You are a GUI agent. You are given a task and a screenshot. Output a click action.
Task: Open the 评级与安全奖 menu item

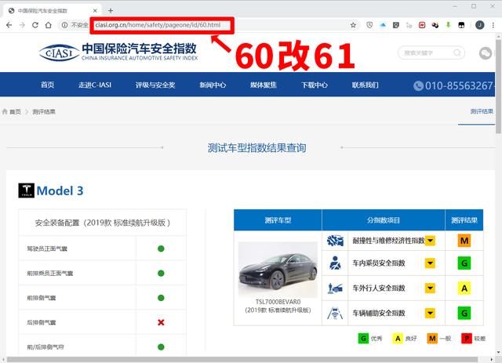click(155, 85)
